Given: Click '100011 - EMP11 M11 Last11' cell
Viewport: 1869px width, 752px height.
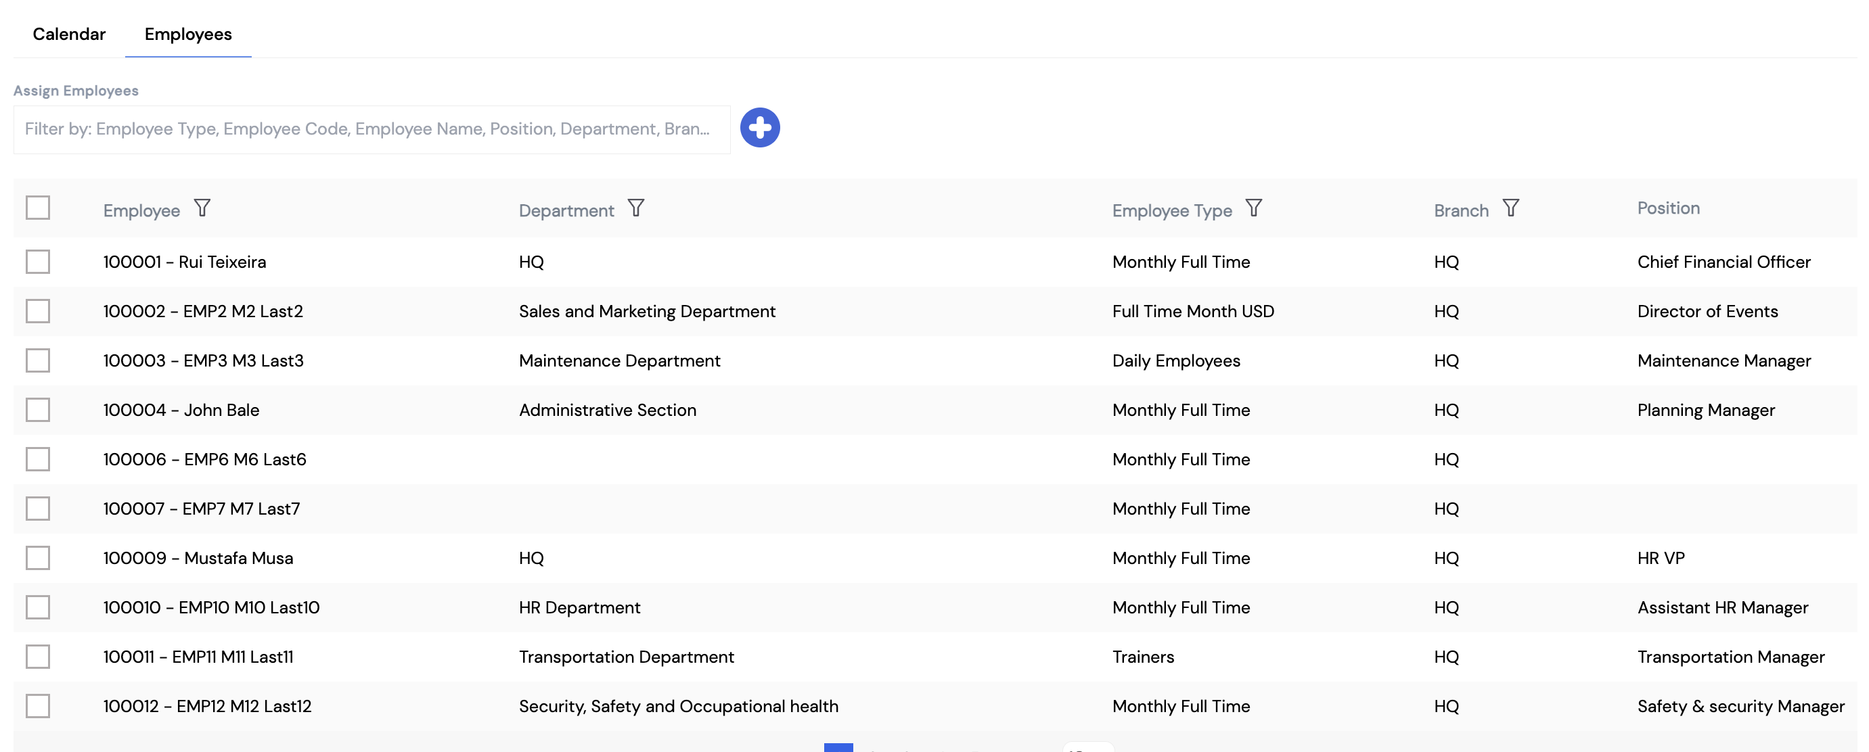Looking at the screenshot, I should click(198, 656).
